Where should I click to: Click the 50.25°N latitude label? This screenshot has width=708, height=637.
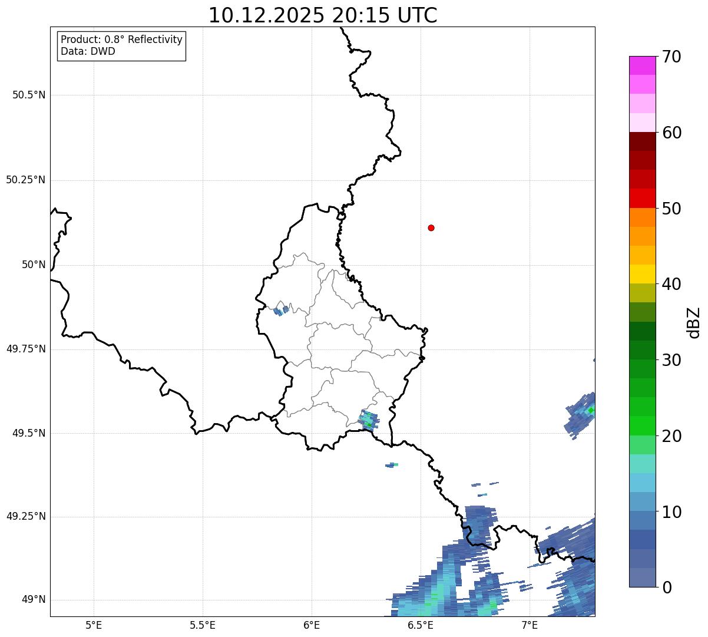pyautogui.click(x=25, y=180)
